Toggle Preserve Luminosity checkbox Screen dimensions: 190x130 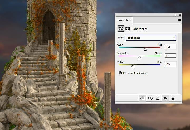(120, 73)
